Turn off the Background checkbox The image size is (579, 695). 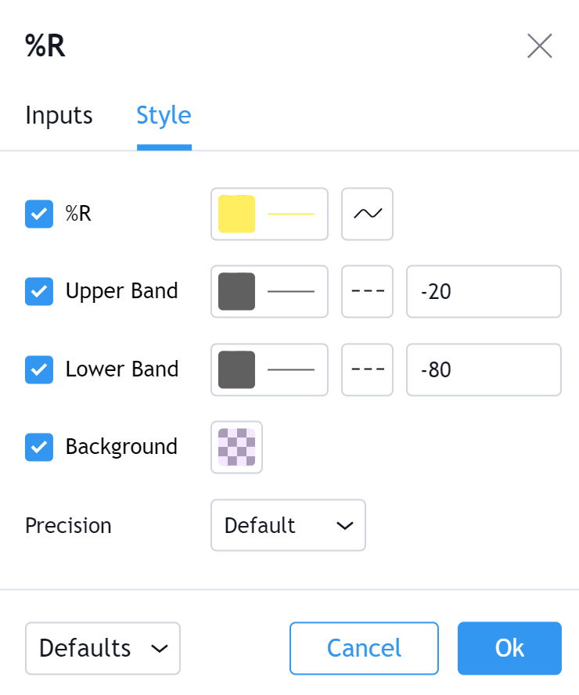[39, 448]
